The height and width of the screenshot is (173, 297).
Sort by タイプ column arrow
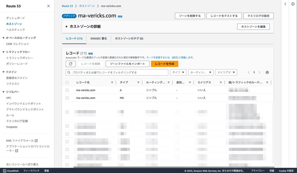(138, 82)
